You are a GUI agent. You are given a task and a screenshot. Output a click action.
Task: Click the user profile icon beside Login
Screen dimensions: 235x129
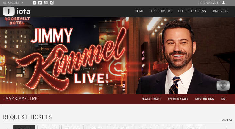pyautogui.click(x=223, y=3)
